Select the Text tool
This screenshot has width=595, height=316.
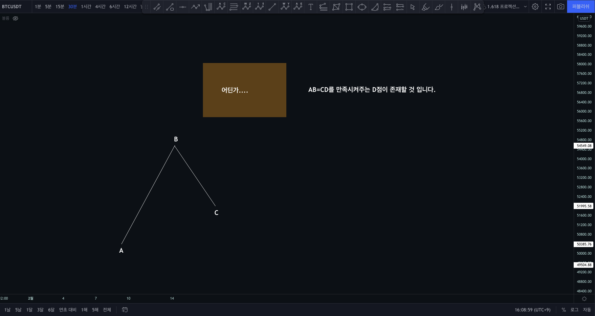point(311,7)
